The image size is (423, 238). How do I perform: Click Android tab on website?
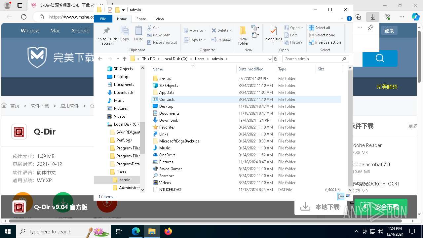click(x=80, y=30)
